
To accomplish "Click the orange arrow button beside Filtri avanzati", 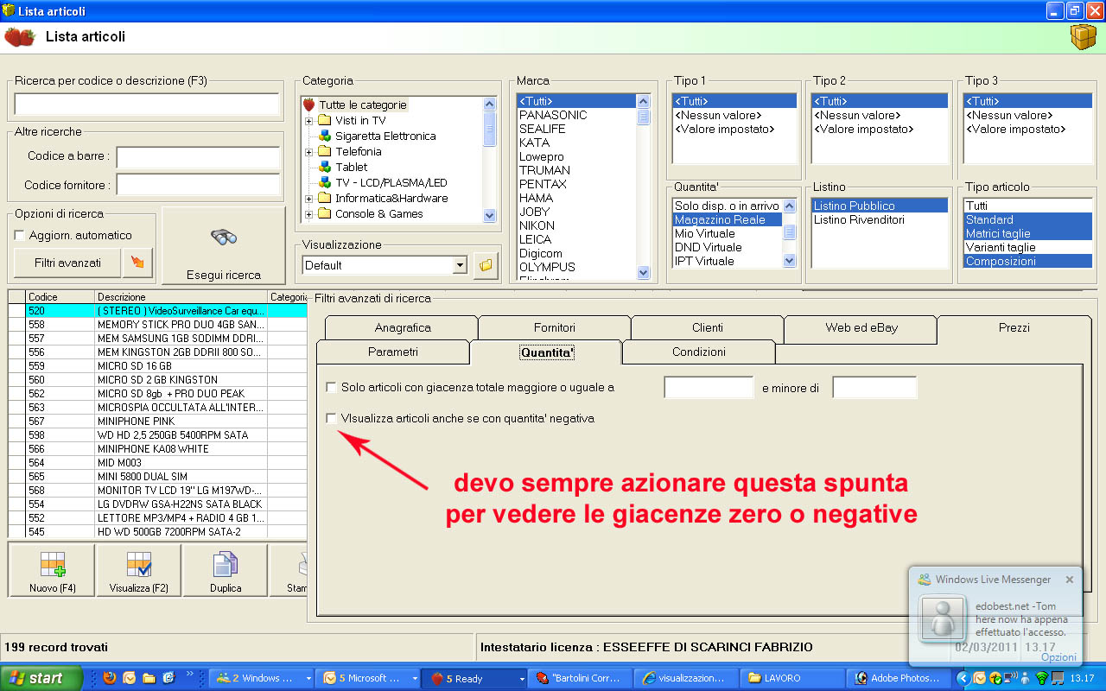I will (138, 263).
